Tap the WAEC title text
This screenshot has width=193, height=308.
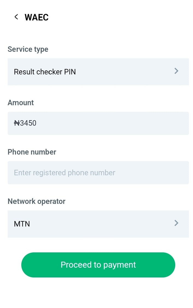pyautogui.click(x=36, y=17)
